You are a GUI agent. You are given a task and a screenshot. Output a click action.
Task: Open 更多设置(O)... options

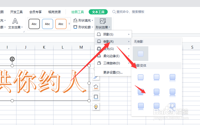(x=113, y=73)
